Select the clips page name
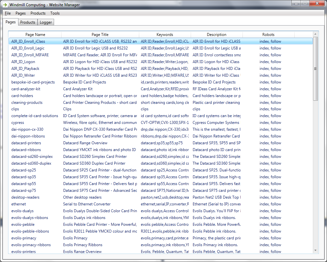This screenshot has width=327, height=262. (15, 109)
